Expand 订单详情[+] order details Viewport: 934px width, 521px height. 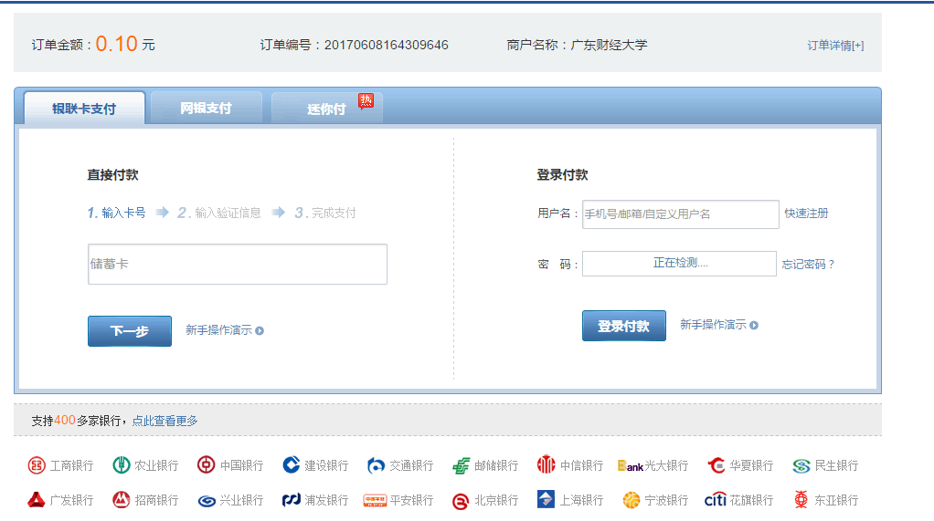coord(834,46)
